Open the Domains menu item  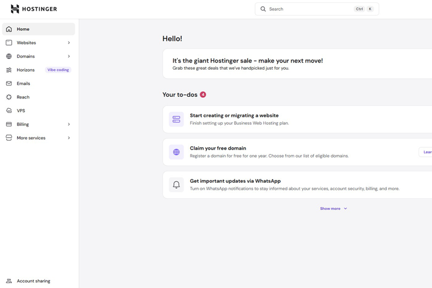(x=39, y=56)
